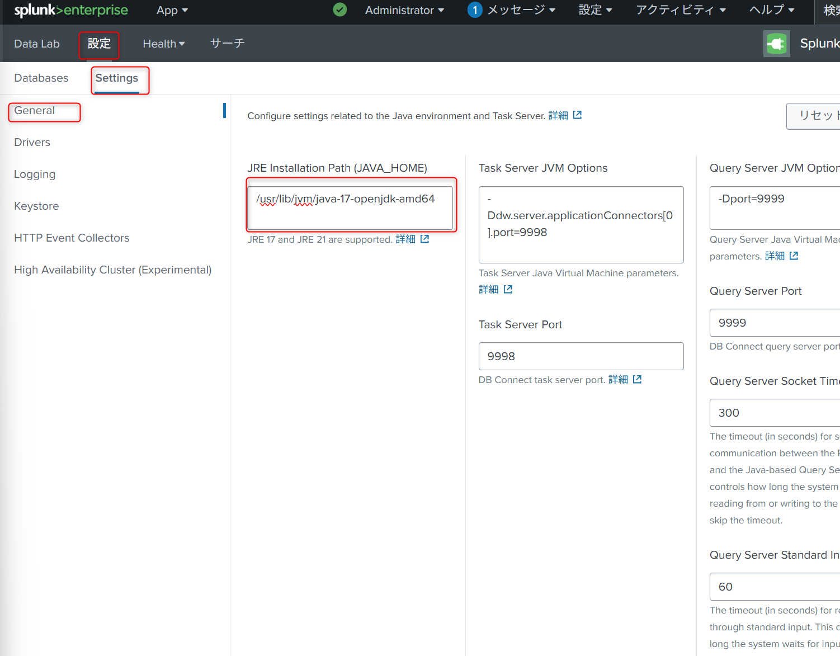Open Logging settings section
Viewport: 840px width, 656px height.
(x=35, y=174)
